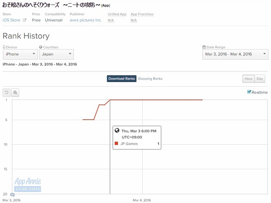Switch to the Download Ranks tab
The image size is (271, 203).
[122, 79]
